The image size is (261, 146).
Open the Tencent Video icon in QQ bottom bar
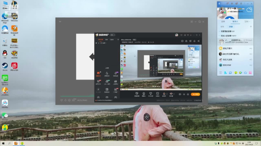coord(241,73)
